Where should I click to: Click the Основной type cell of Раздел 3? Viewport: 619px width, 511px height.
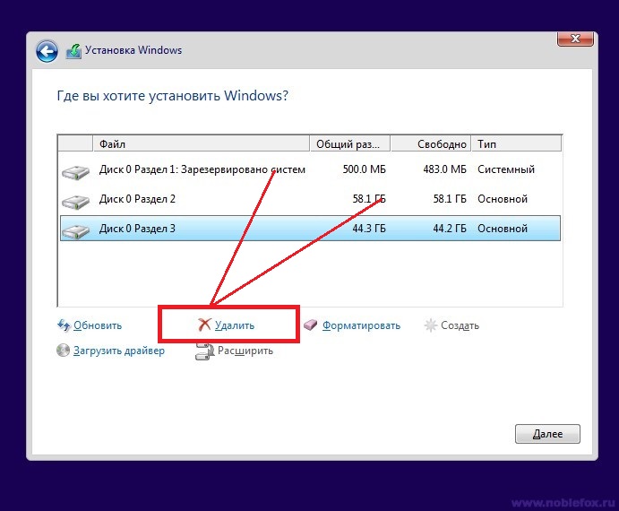pos(503,229)
